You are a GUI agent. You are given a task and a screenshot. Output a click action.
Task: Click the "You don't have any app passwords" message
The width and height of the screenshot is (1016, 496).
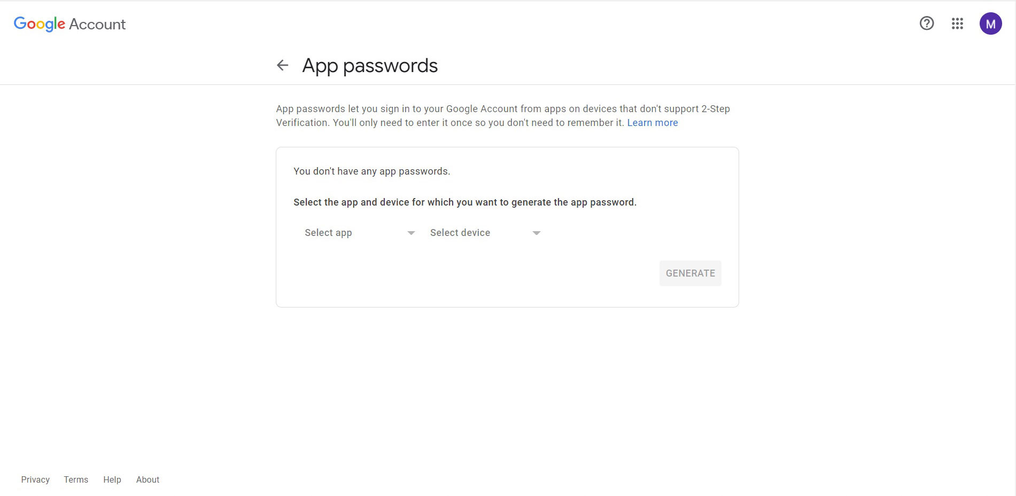tap(372, 171)
